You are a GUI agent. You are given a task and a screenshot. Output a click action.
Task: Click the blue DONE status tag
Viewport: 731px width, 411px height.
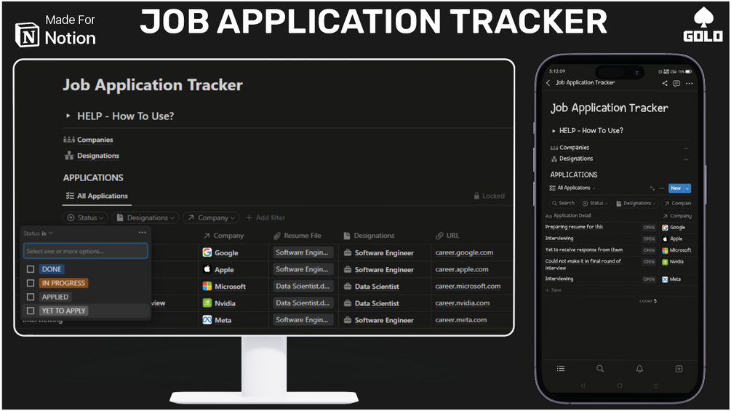(x=52, y=269)
